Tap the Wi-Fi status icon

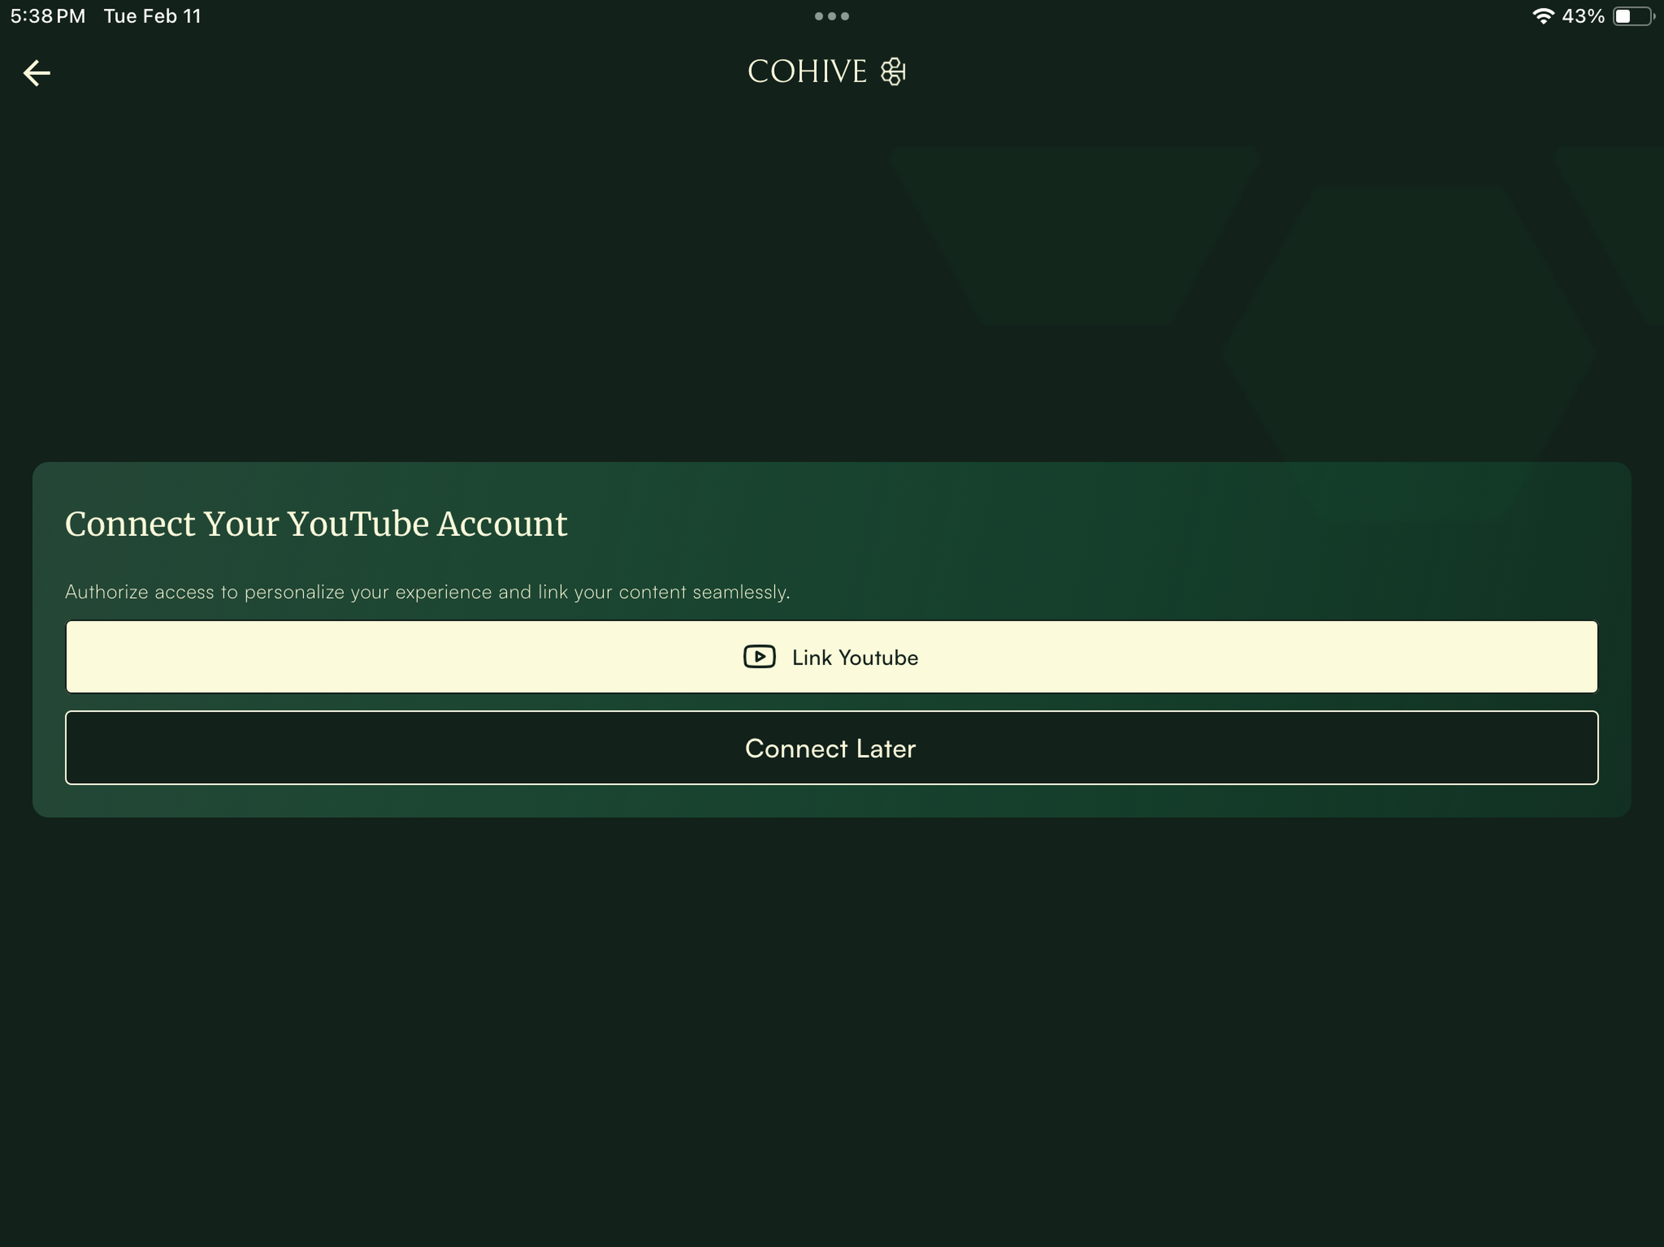[x=1543, y=16]
